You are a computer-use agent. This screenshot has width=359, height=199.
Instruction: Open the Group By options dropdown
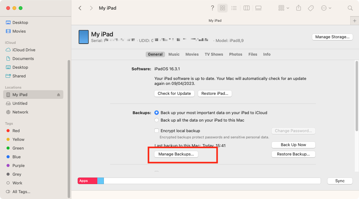tap(284, 8)
